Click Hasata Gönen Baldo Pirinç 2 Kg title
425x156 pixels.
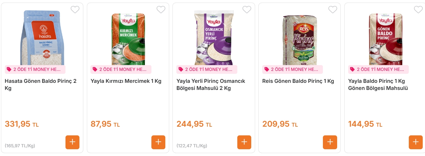click(x=41, y=84)
